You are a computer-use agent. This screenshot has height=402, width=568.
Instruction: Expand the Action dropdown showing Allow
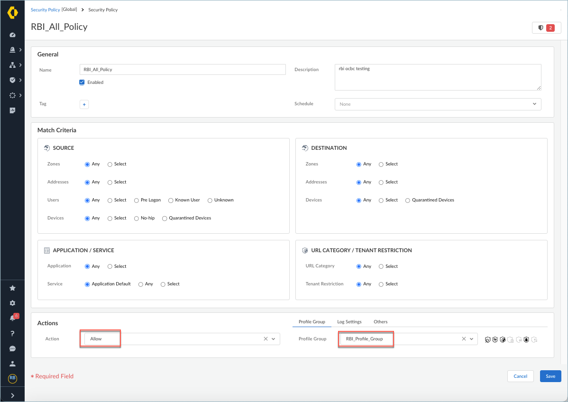274,339
